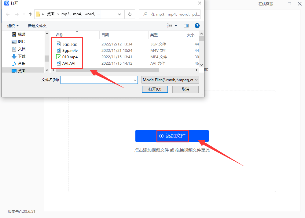Select the 3gp.3gp file
The width and height of the screenshot is (305, 218).
tap(70, 44)
